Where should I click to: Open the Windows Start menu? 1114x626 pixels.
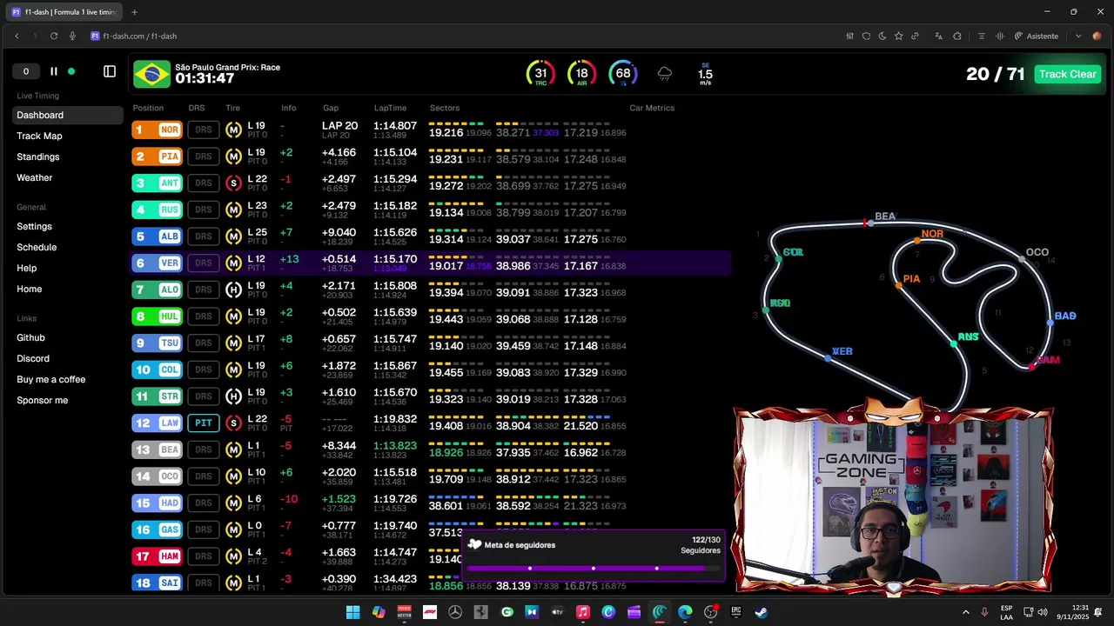coord(352,612)
